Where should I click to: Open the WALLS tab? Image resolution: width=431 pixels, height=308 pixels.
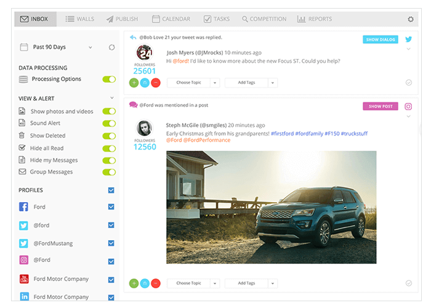pyautogui.click(x=79, y=19)
